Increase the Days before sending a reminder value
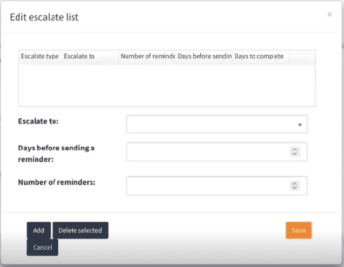The width and height of the screenshot is (344, 267). click(294, 149)
